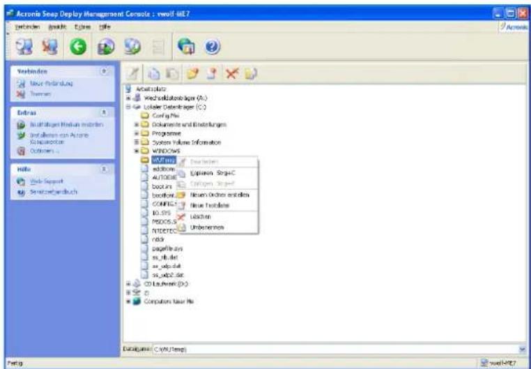531x369 pixels.
Task: Click the Acronis logo at top right
Action: (x=514, y=27)
